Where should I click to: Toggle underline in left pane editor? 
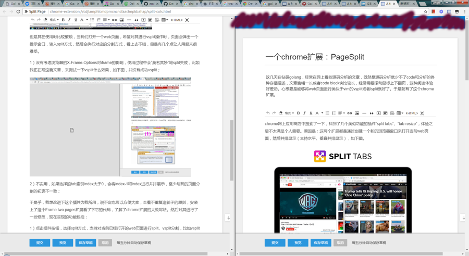[76, 20]
